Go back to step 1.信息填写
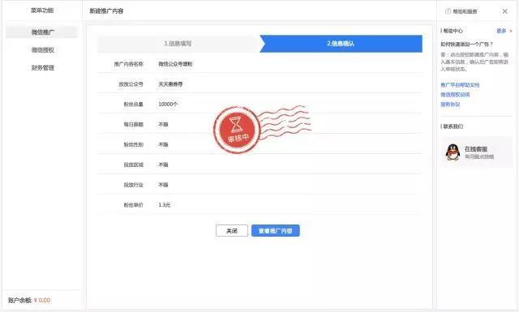Image resolution: width=519 pixels, height=312 pixels. click(178, 43)
